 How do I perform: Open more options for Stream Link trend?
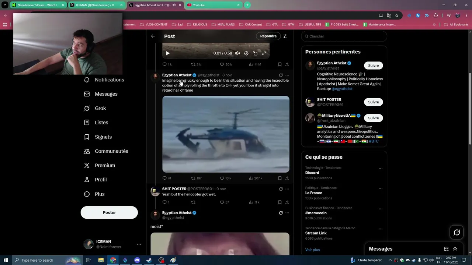(381, 229)
